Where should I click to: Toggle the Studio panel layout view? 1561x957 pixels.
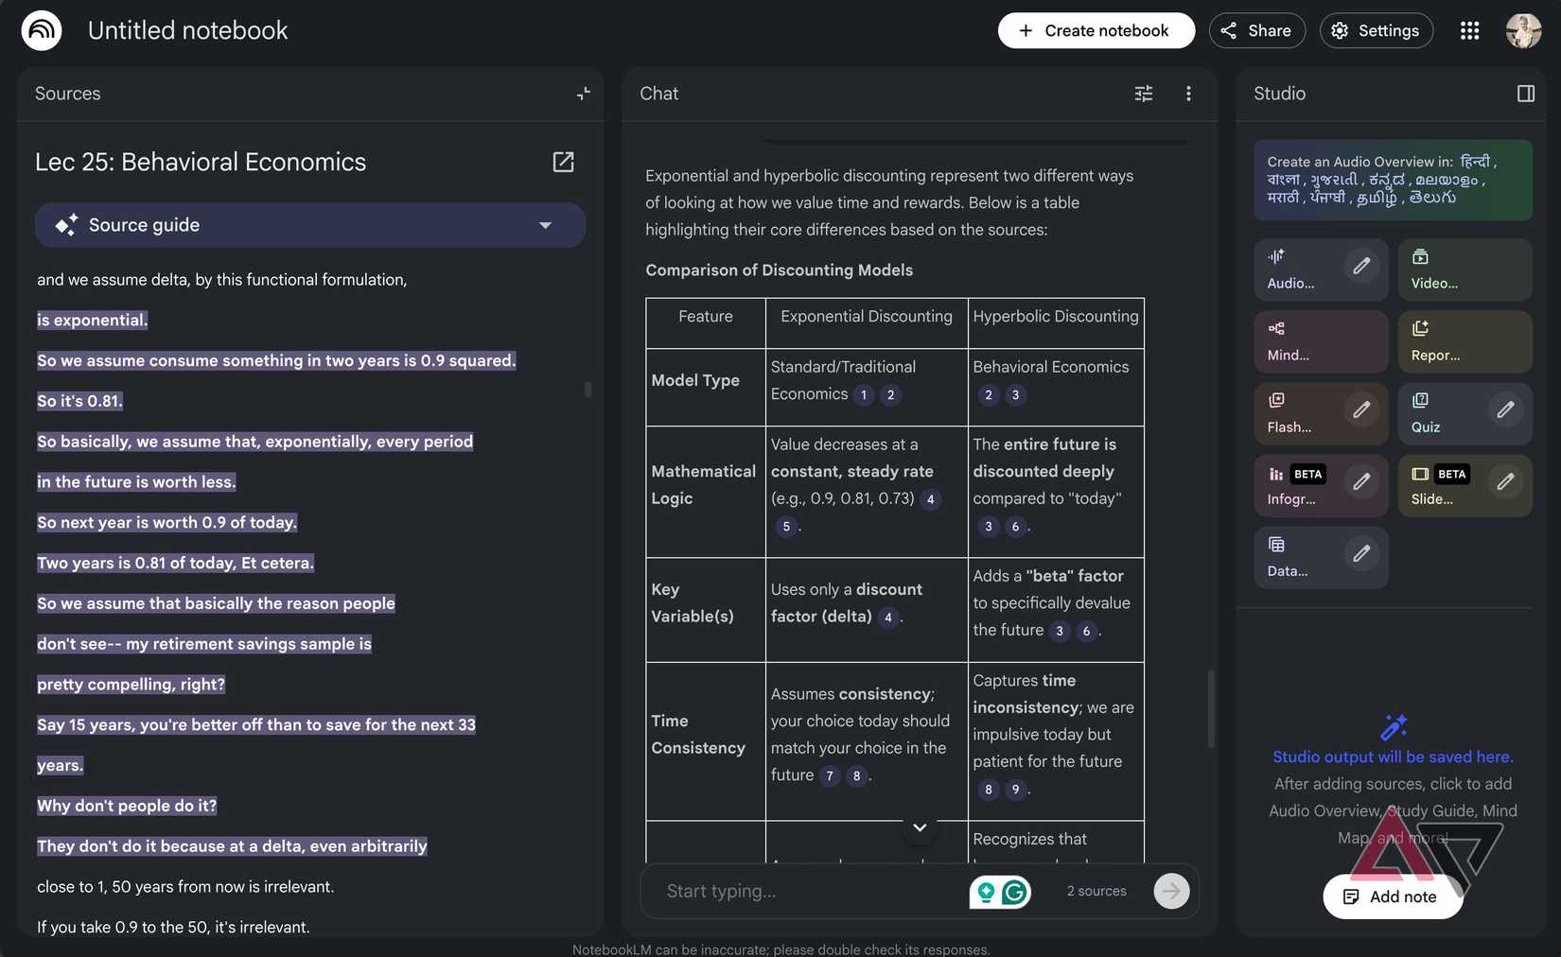tap(1526, 93)
